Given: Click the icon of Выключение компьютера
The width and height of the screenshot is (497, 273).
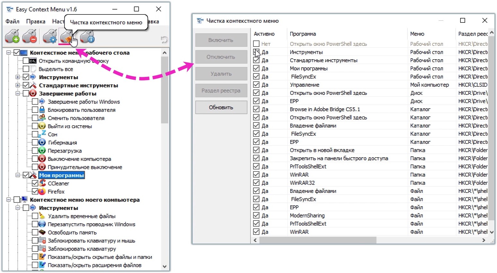Looking at the screenshot, I should click(42, 159).
